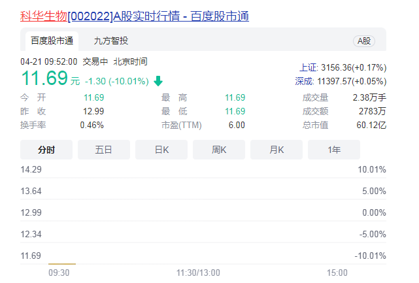Select the 1年 chart view
Screen dimensions: 419x283
click(334, 150)
